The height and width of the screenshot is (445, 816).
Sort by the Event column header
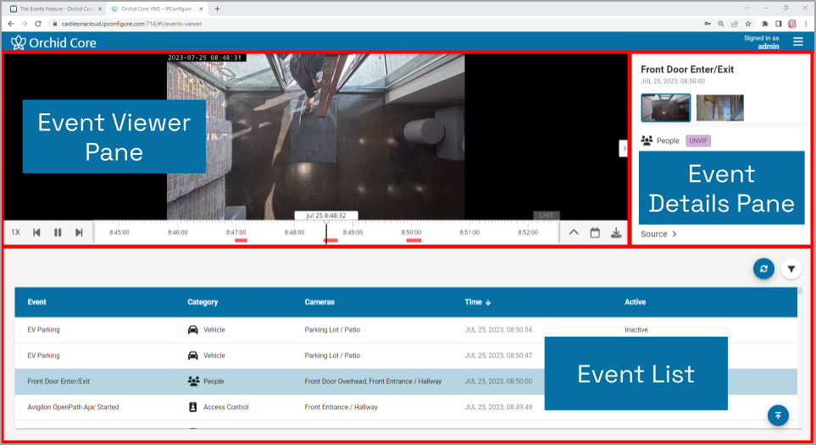point(37,302)
